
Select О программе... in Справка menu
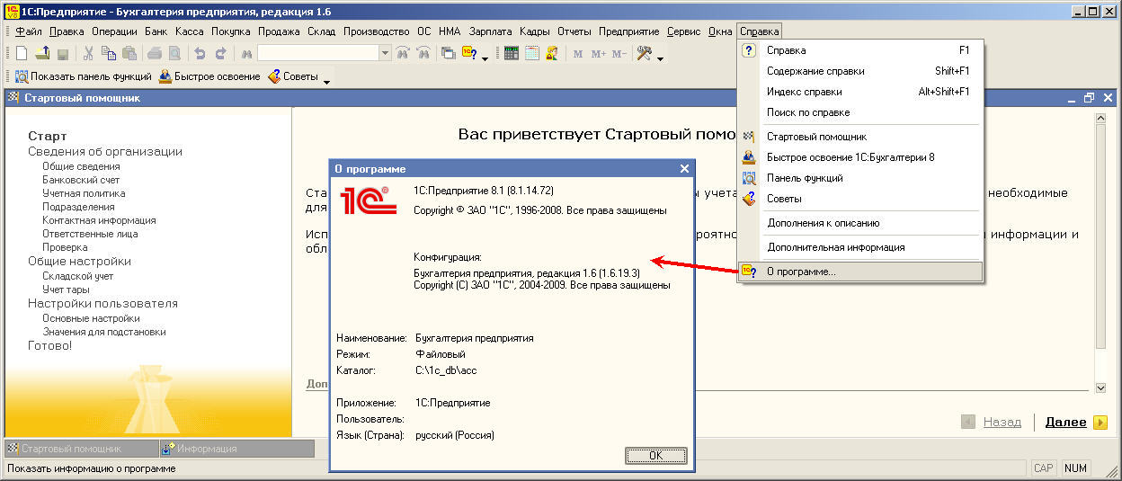tap(800, 272)
